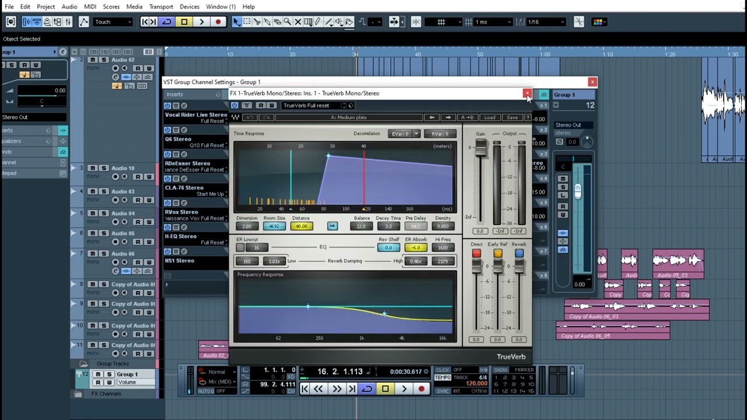Click the top toolbar Stop button
The height and width of the screenshot is (420, 747).
(x=184, y=22)
